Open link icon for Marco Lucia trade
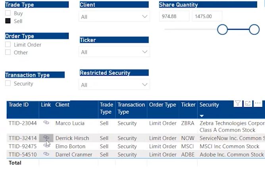The height and width of the screenshot is (170, 265). 46,123
